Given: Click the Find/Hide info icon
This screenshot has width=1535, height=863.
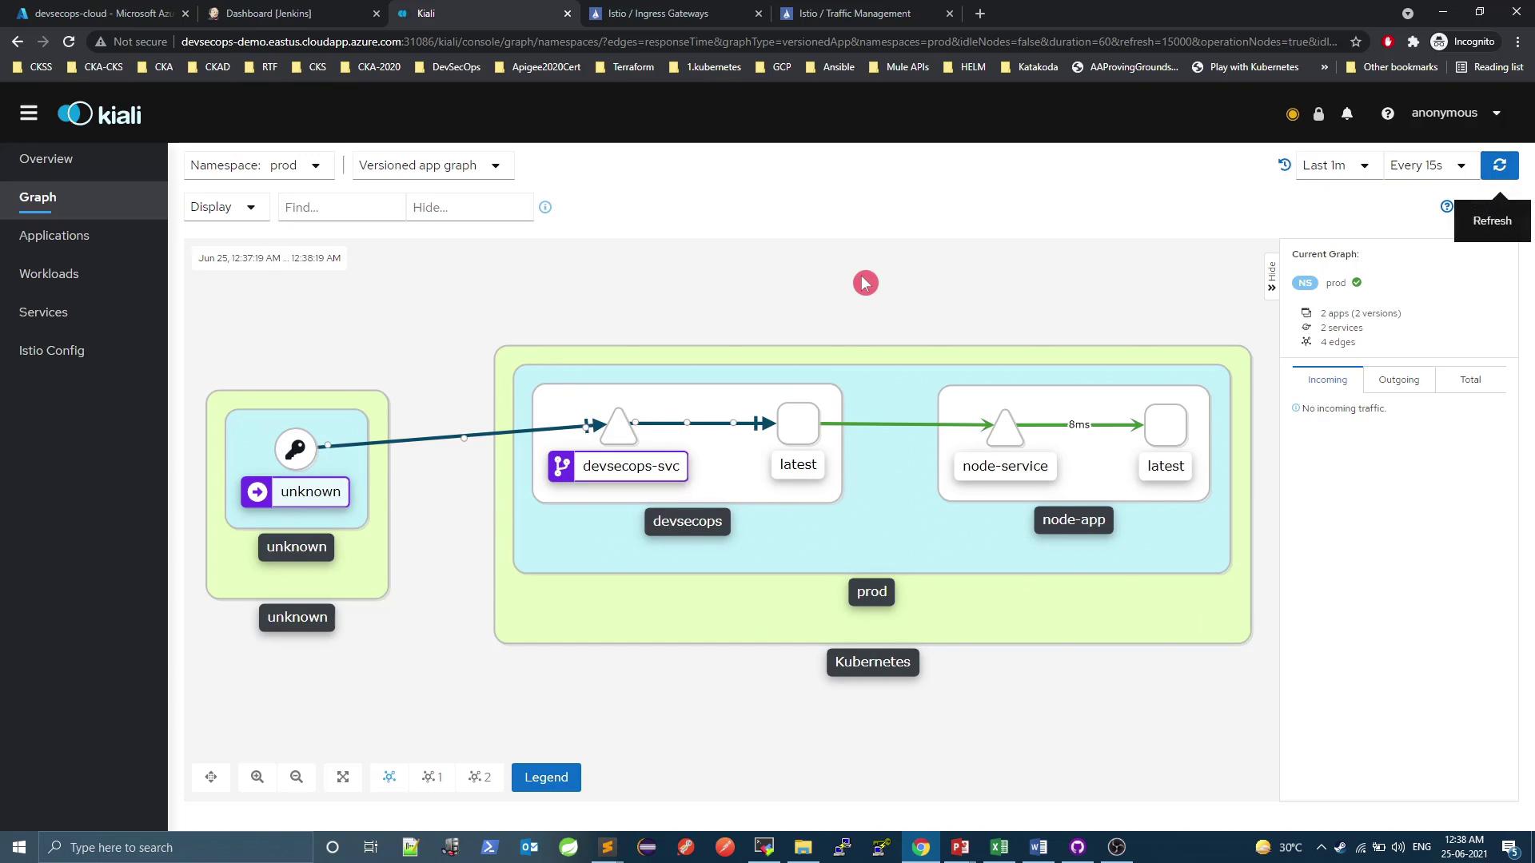Looking at the screenshot, I should pyautogui.click(x=545, y=207).
